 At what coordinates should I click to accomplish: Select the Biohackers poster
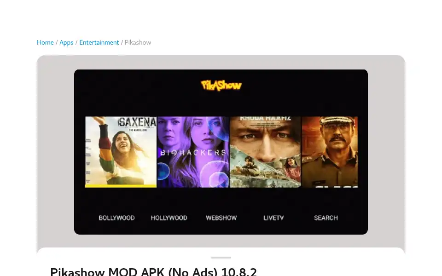[x=193, y=152]
